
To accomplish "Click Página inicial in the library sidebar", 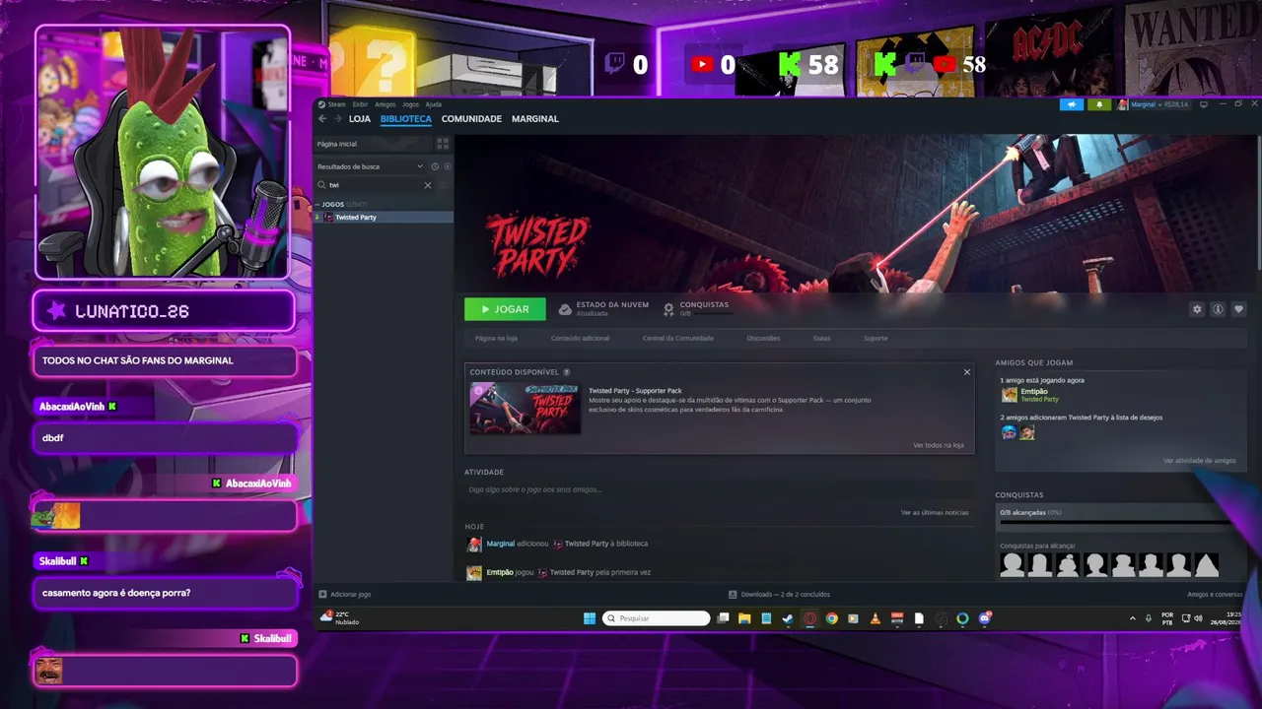I will pos(336,144).
